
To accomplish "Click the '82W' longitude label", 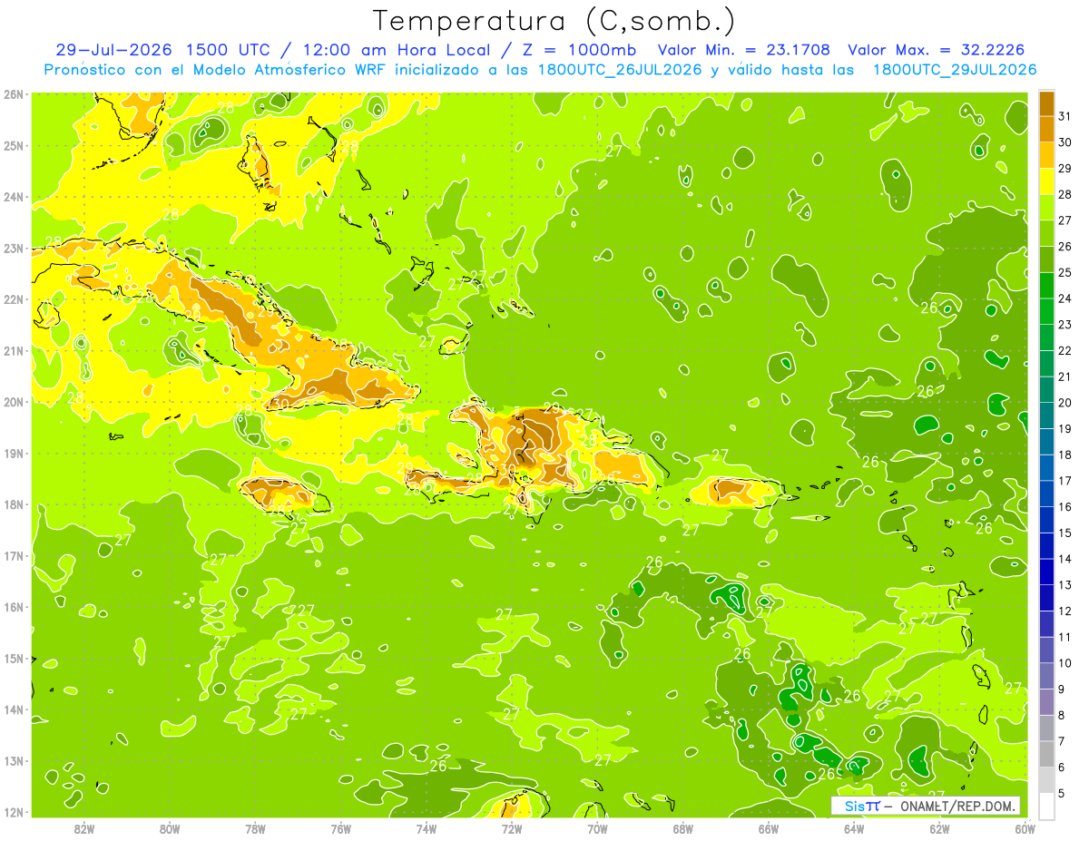I will [x=84, y=828].
